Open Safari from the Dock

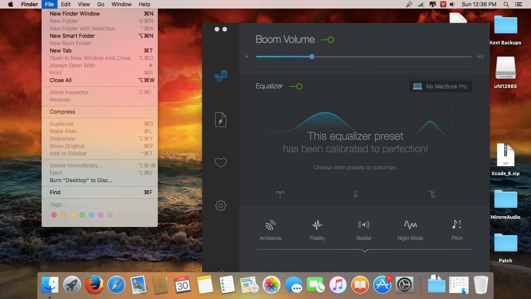[116, 285]
